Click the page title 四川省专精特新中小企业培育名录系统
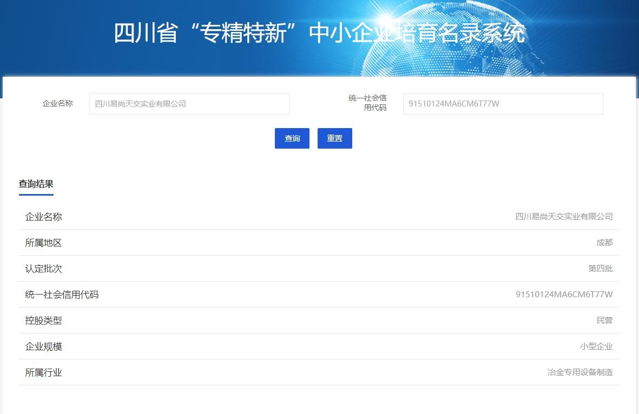639x414 pixels. (x=319, y=33)
